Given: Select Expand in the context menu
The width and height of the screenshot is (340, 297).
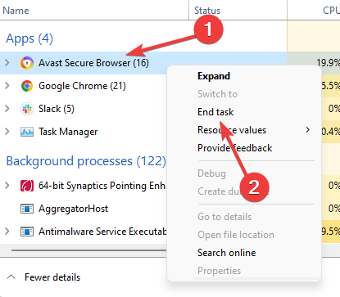Looking at the screenshot, I should (214, 76).
